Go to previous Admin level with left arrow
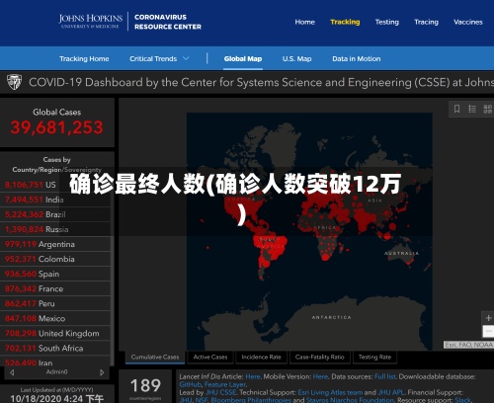This screenshot has height=403, width=494. [12, 372]
